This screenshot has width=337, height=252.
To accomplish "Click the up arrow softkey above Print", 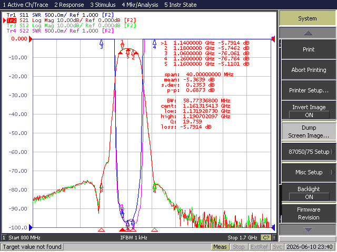I will pos(308,33).
